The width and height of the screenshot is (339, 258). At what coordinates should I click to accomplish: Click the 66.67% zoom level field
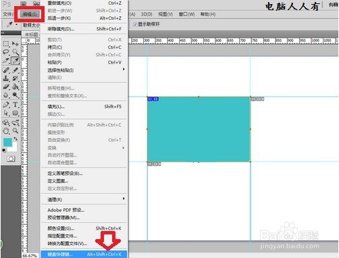[30, 256]
